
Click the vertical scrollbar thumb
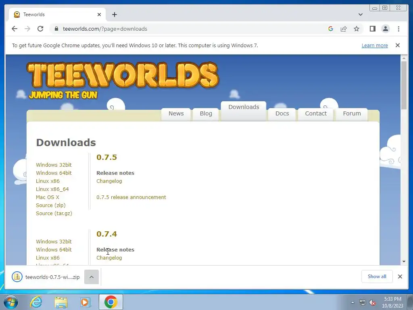pyautogui.click(x=404, y=85)
